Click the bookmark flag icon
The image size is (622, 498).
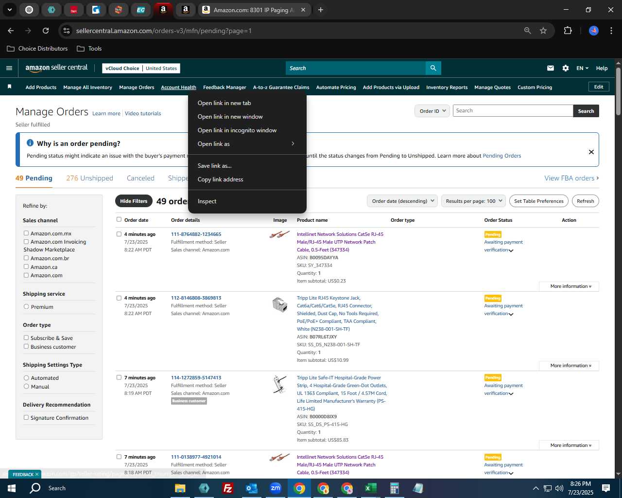tap(9, 87)
